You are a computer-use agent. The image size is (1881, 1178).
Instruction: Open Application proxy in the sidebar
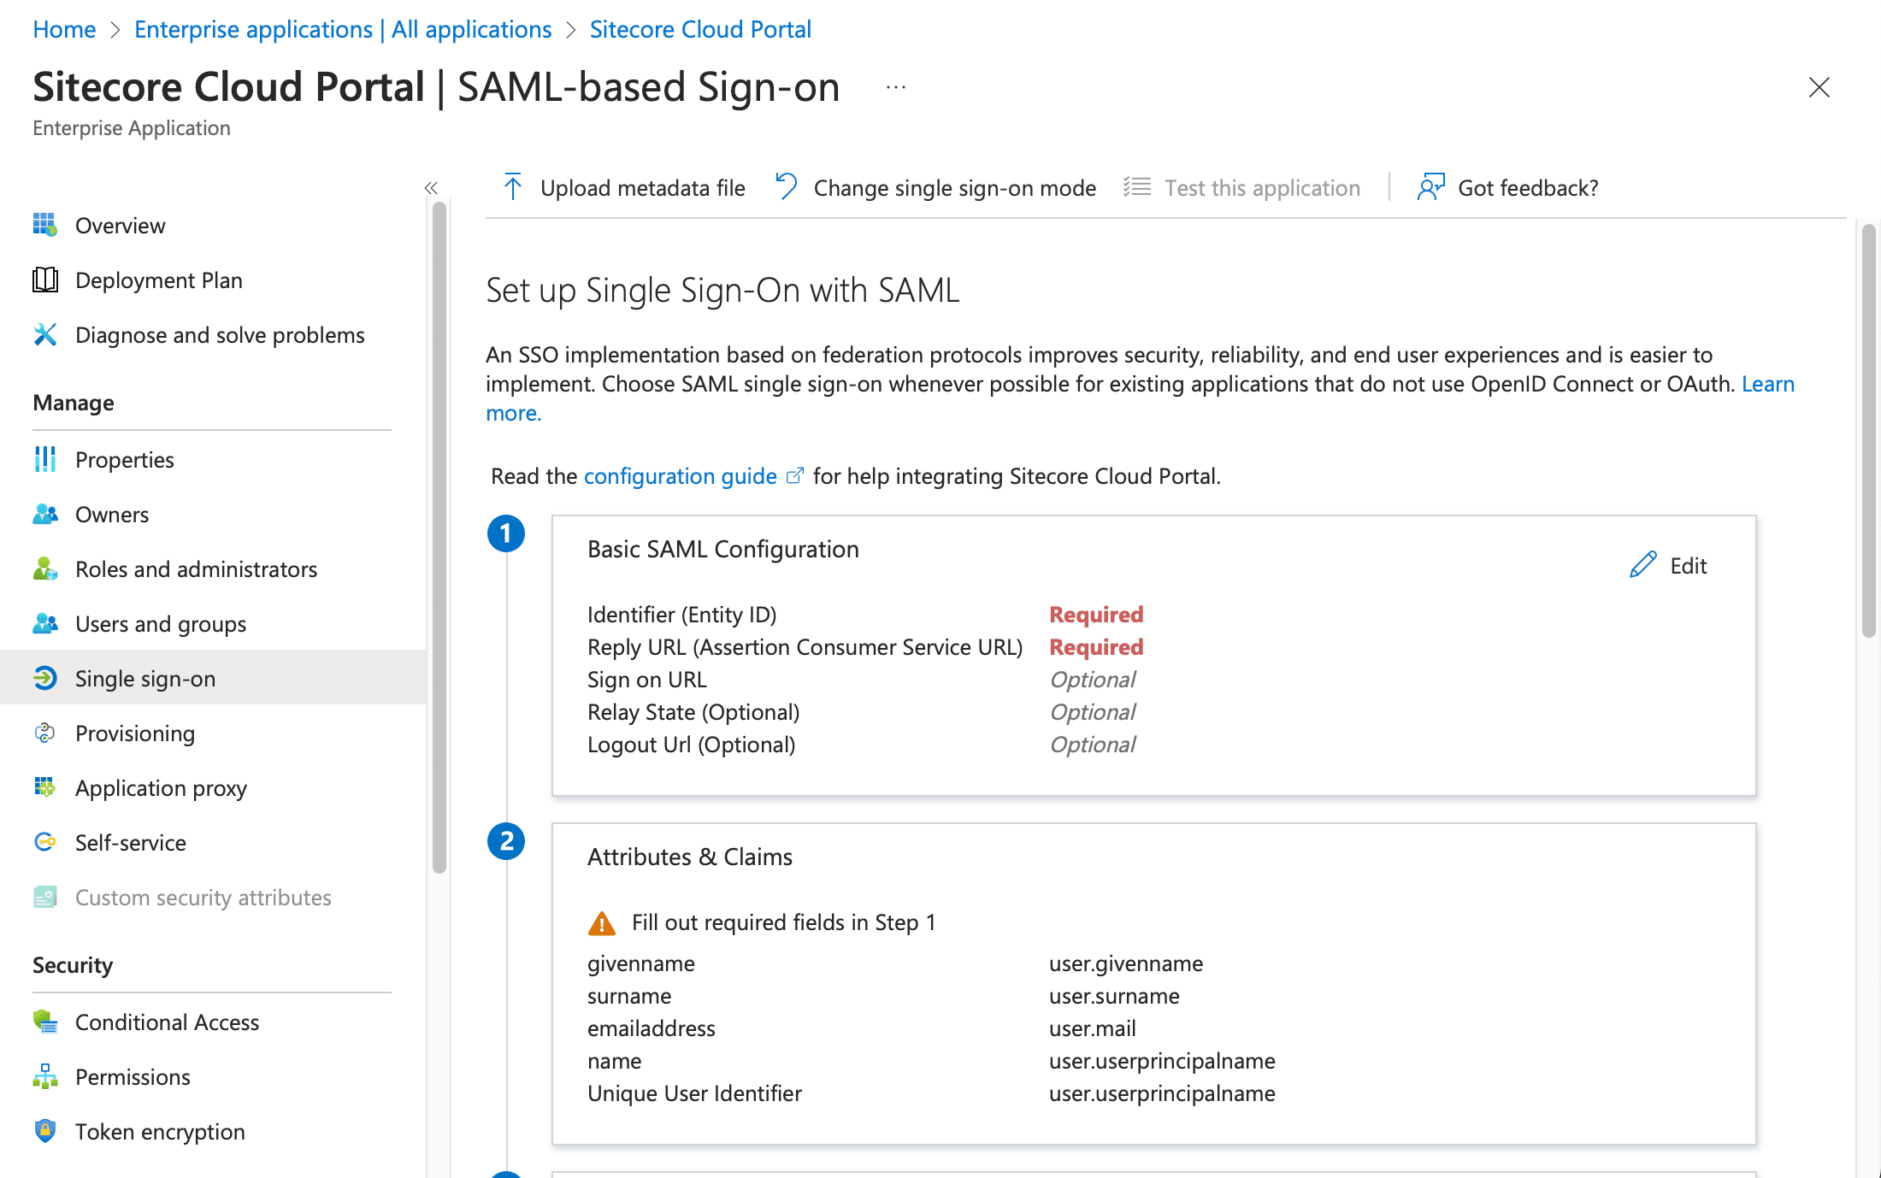coord(161,788)
